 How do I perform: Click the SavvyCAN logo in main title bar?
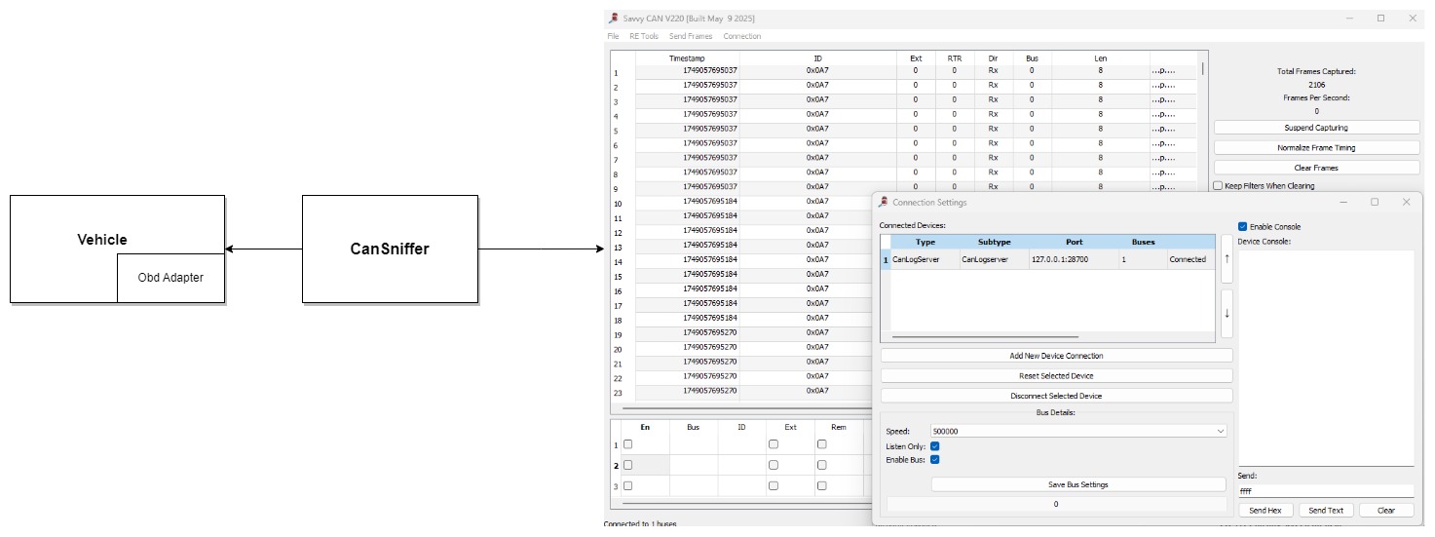click(612, 19)
